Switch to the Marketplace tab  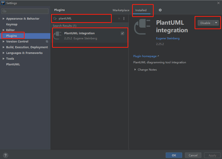[x=121, y=10]
